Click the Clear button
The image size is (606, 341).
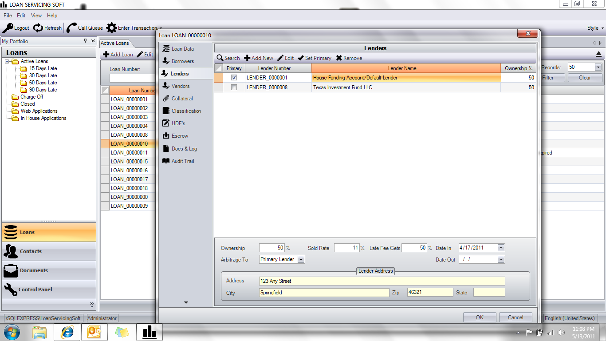[x=585, y=78]
